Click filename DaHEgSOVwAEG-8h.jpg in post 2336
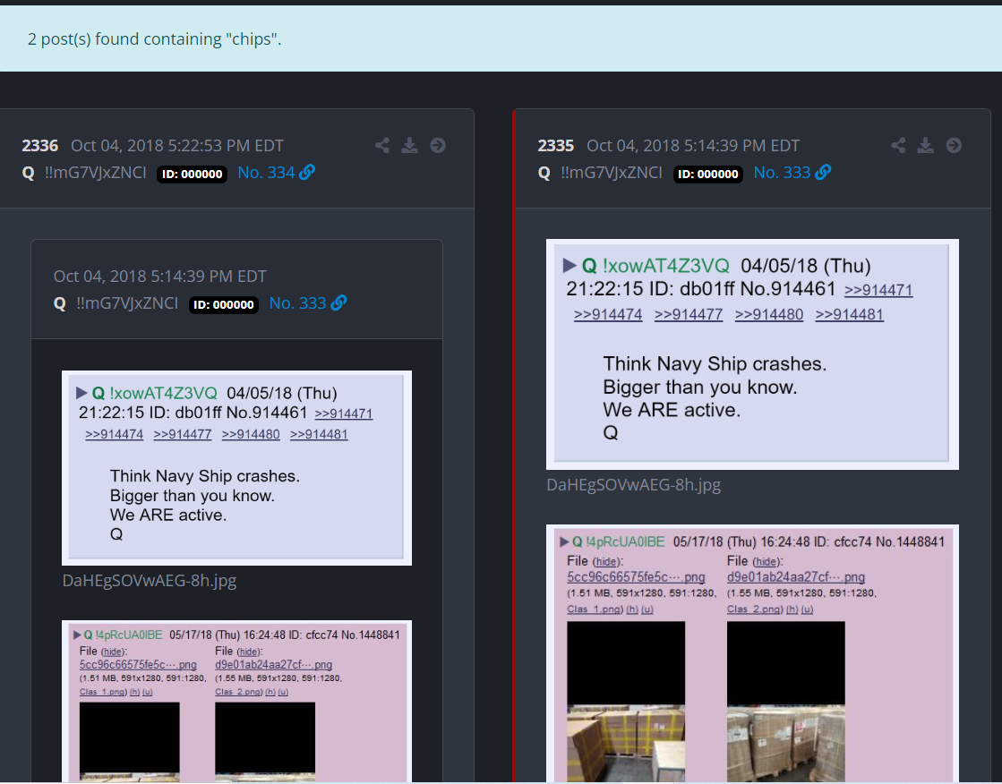1002x784 pixels. 150,581
